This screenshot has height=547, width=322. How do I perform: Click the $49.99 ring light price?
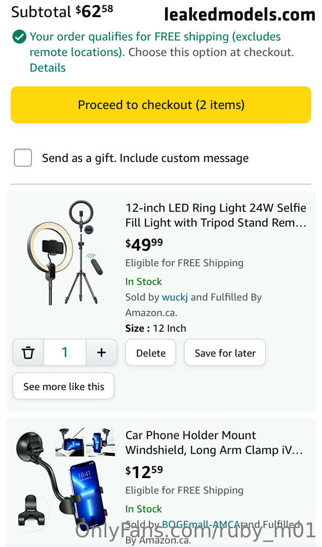[x=144, y=245]
